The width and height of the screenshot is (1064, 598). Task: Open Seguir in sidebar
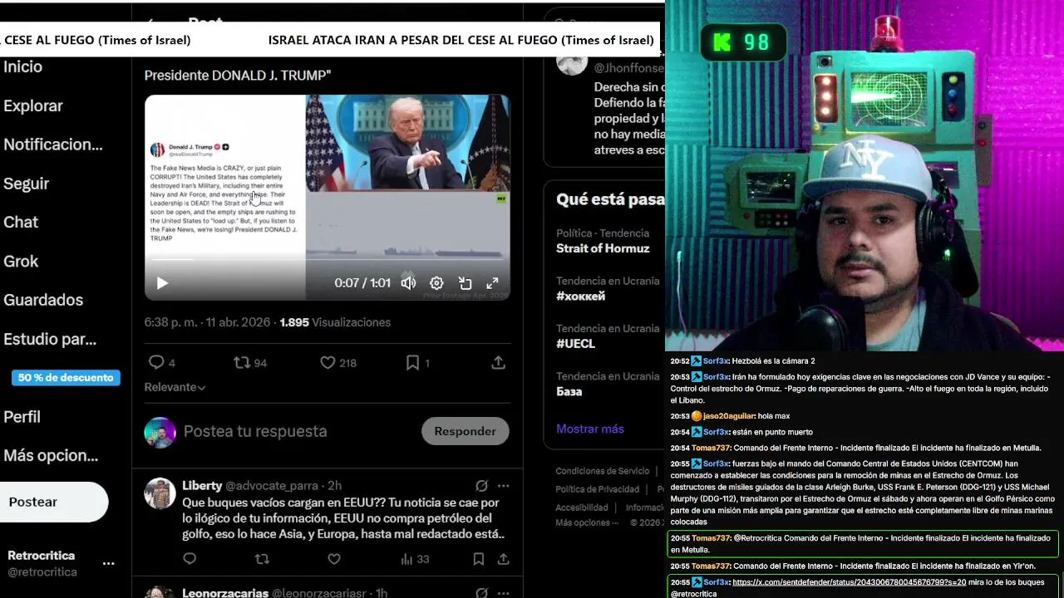(26, 184)
